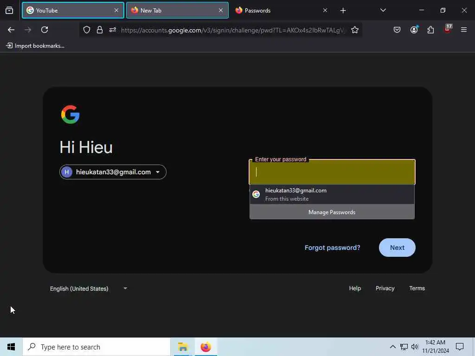This screenshot has width=475, height=356.
Task: List all tabs dropdown arrow
Action: click(383, 10)
